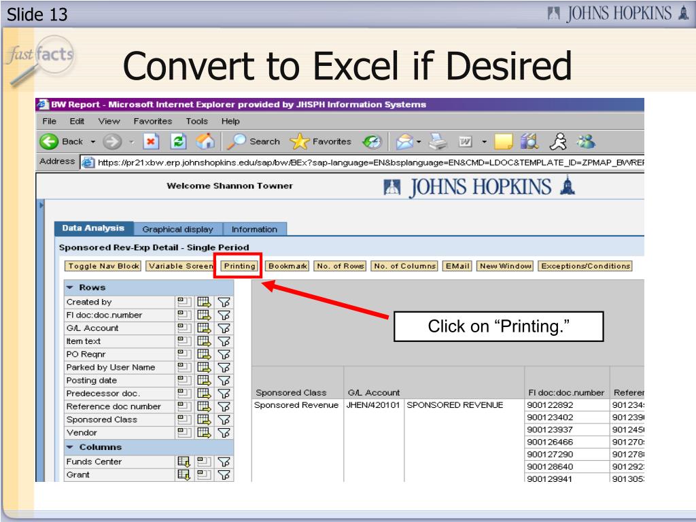Click Sponsored Revenue cell in table

(296, 405)
